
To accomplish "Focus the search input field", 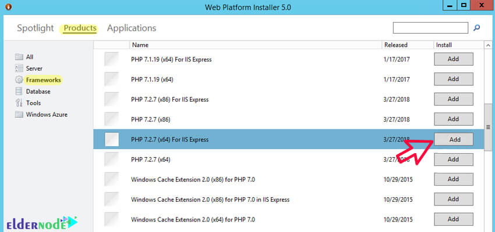I will (430, 28).
